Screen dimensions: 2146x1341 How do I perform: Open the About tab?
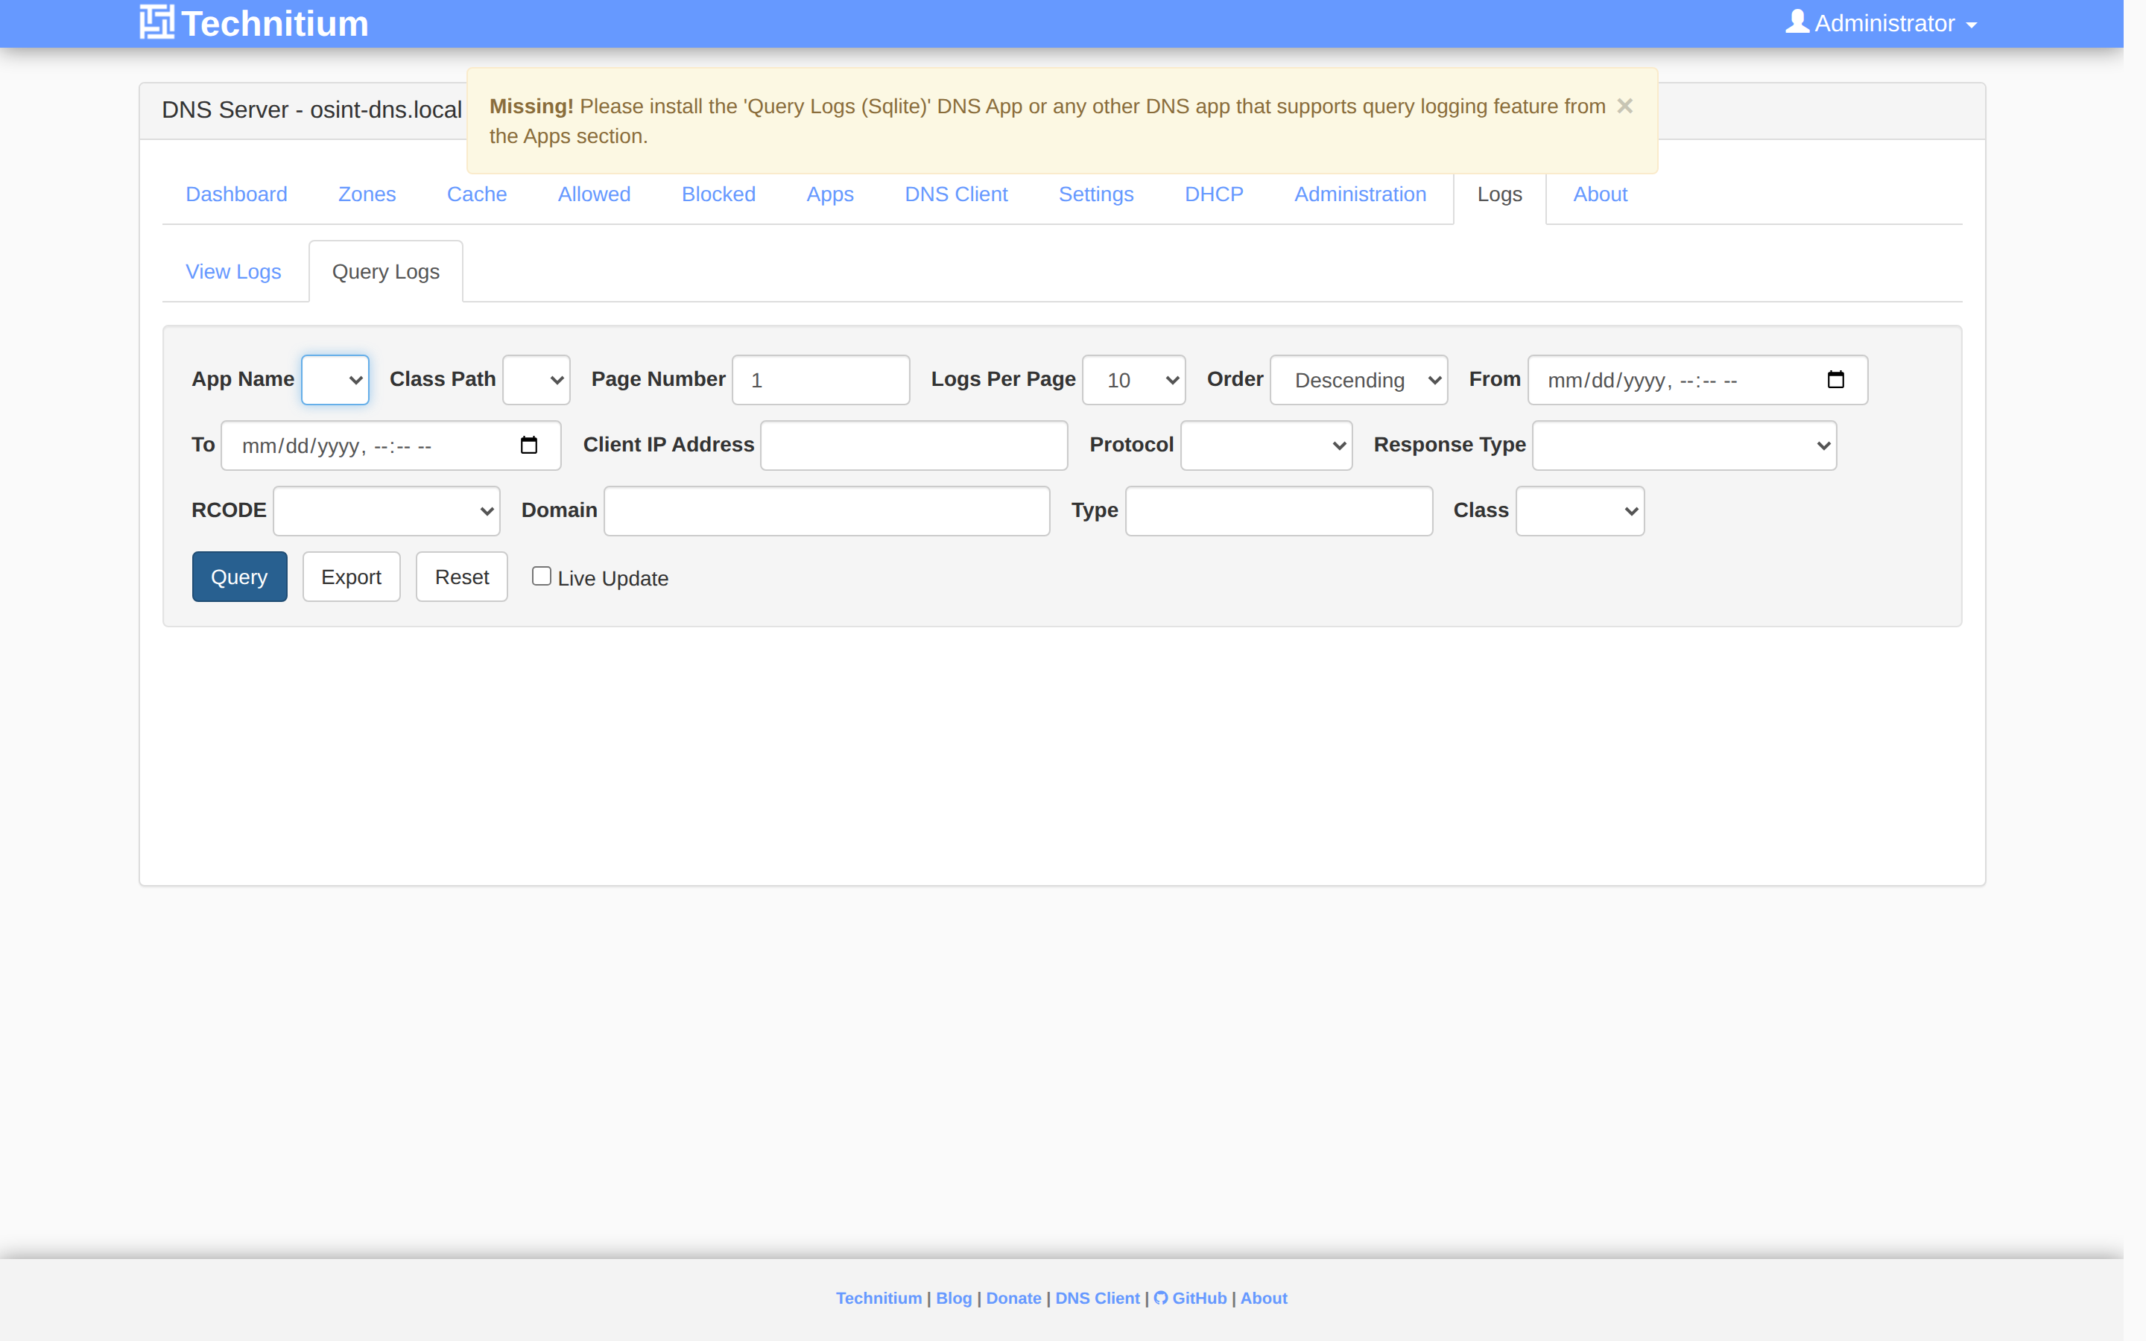(x=1600, y=194)
